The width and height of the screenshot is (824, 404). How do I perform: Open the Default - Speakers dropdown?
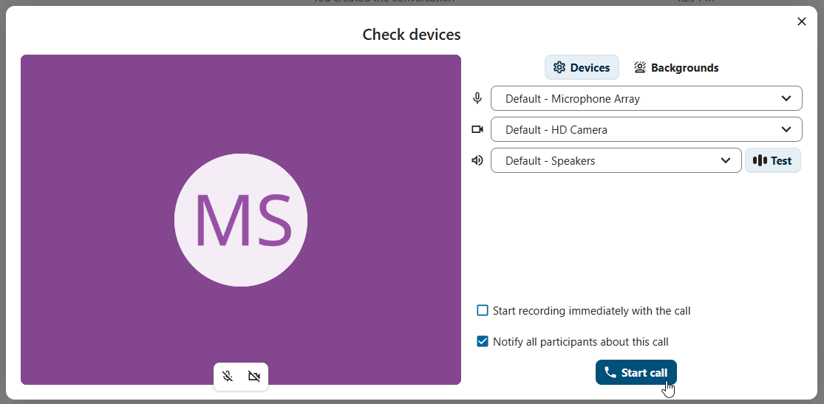pos(616,160)
